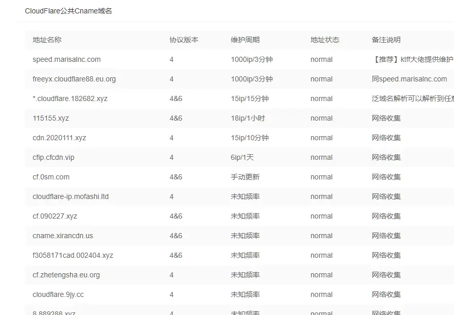The image size is (454, 315).
Task: Click 未知频率 in cname.xirancdn.us row
Action: pyautogui.click(x=245, y=236)
